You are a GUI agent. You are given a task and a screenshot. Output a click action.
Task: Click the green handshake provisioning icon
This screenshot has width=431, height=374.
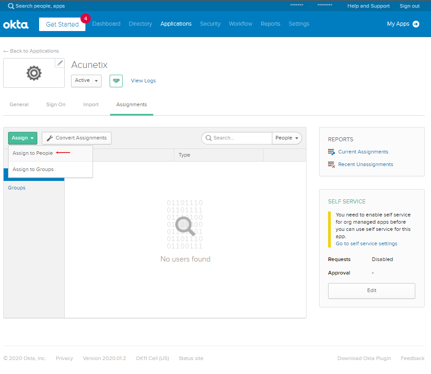point(116,81)
